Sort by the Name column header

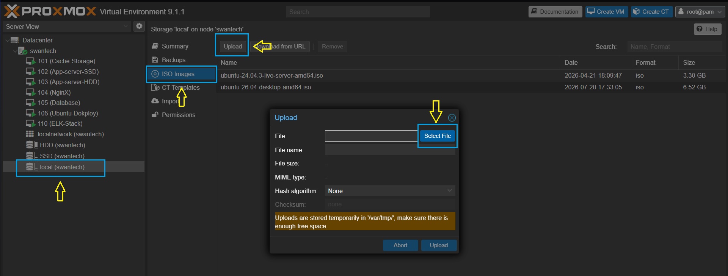[x=388, y=62]
